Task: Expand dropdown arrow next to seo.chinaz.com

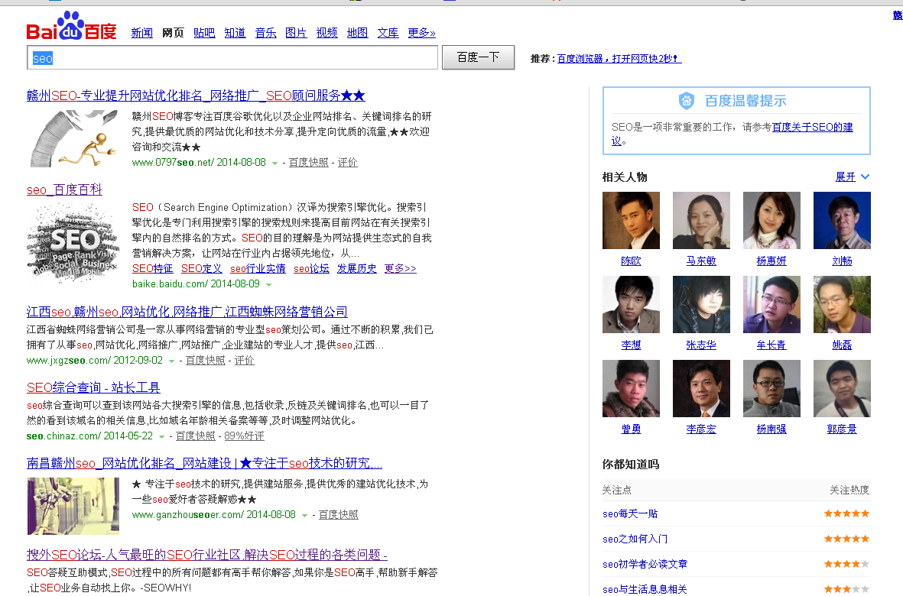Action: [x=161, y=437]
